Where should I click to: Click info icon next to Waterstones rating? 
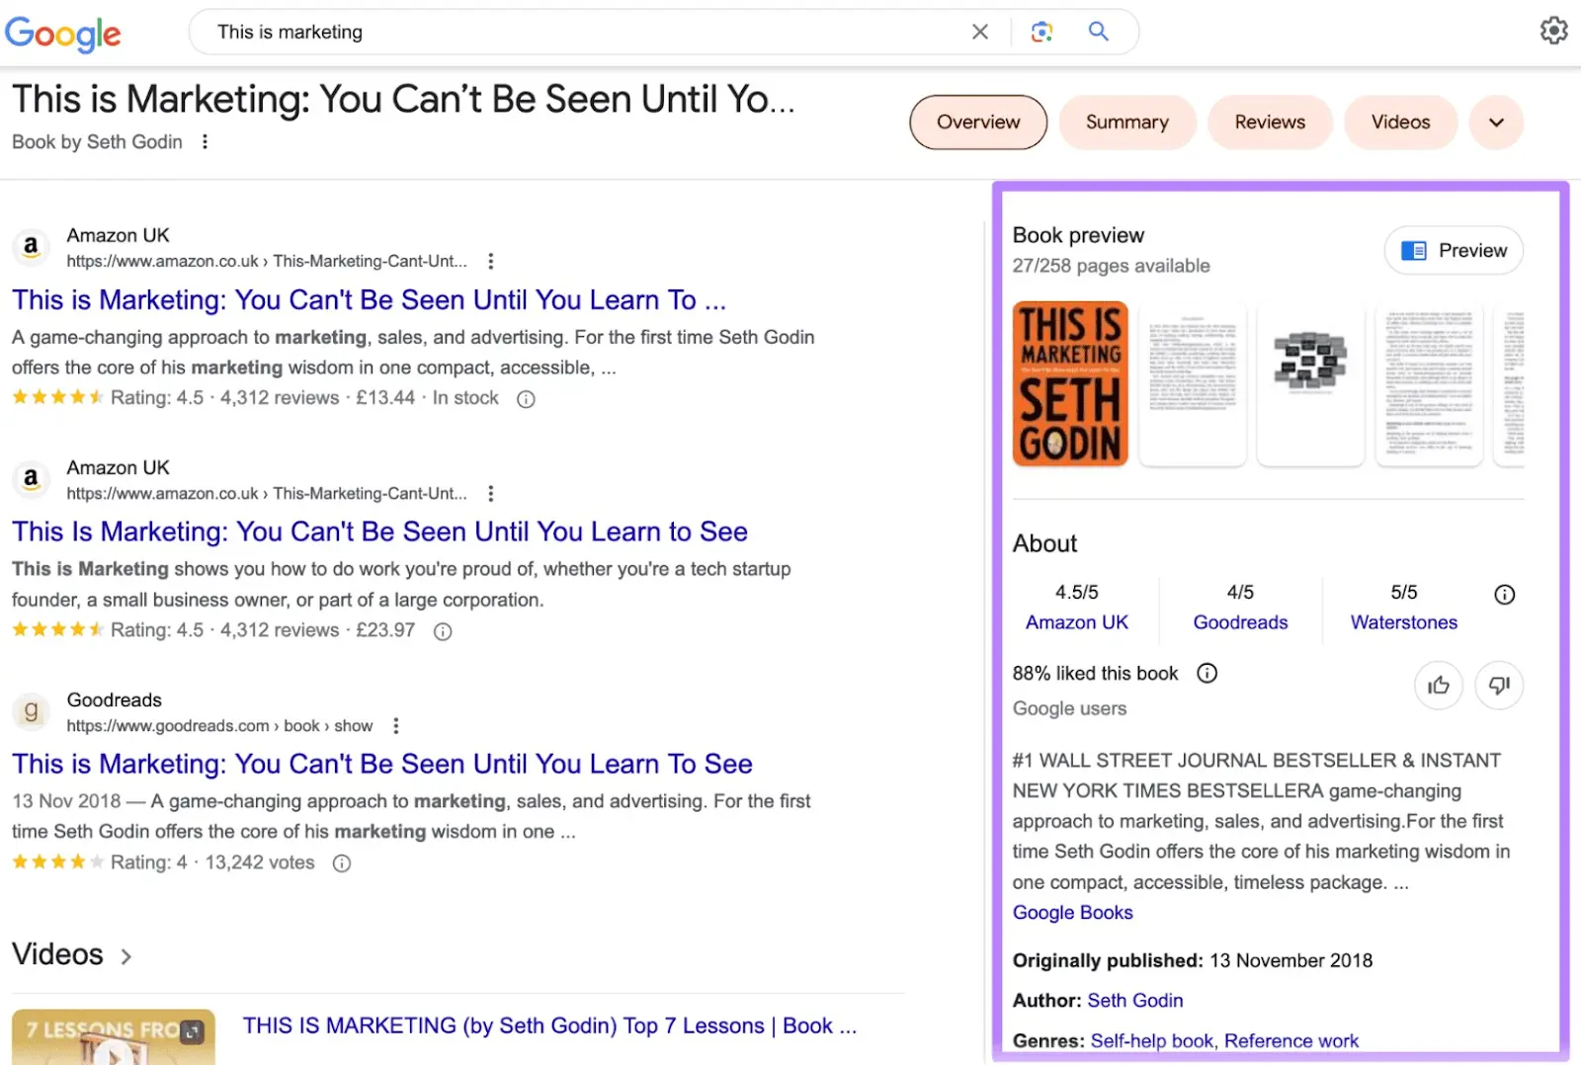(1504, 594)
